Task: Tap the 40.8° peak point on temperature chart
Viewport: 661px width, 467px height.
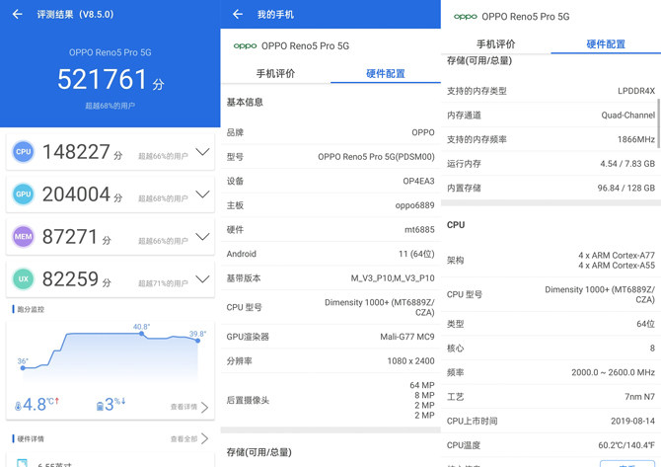Action: (142, 334)
